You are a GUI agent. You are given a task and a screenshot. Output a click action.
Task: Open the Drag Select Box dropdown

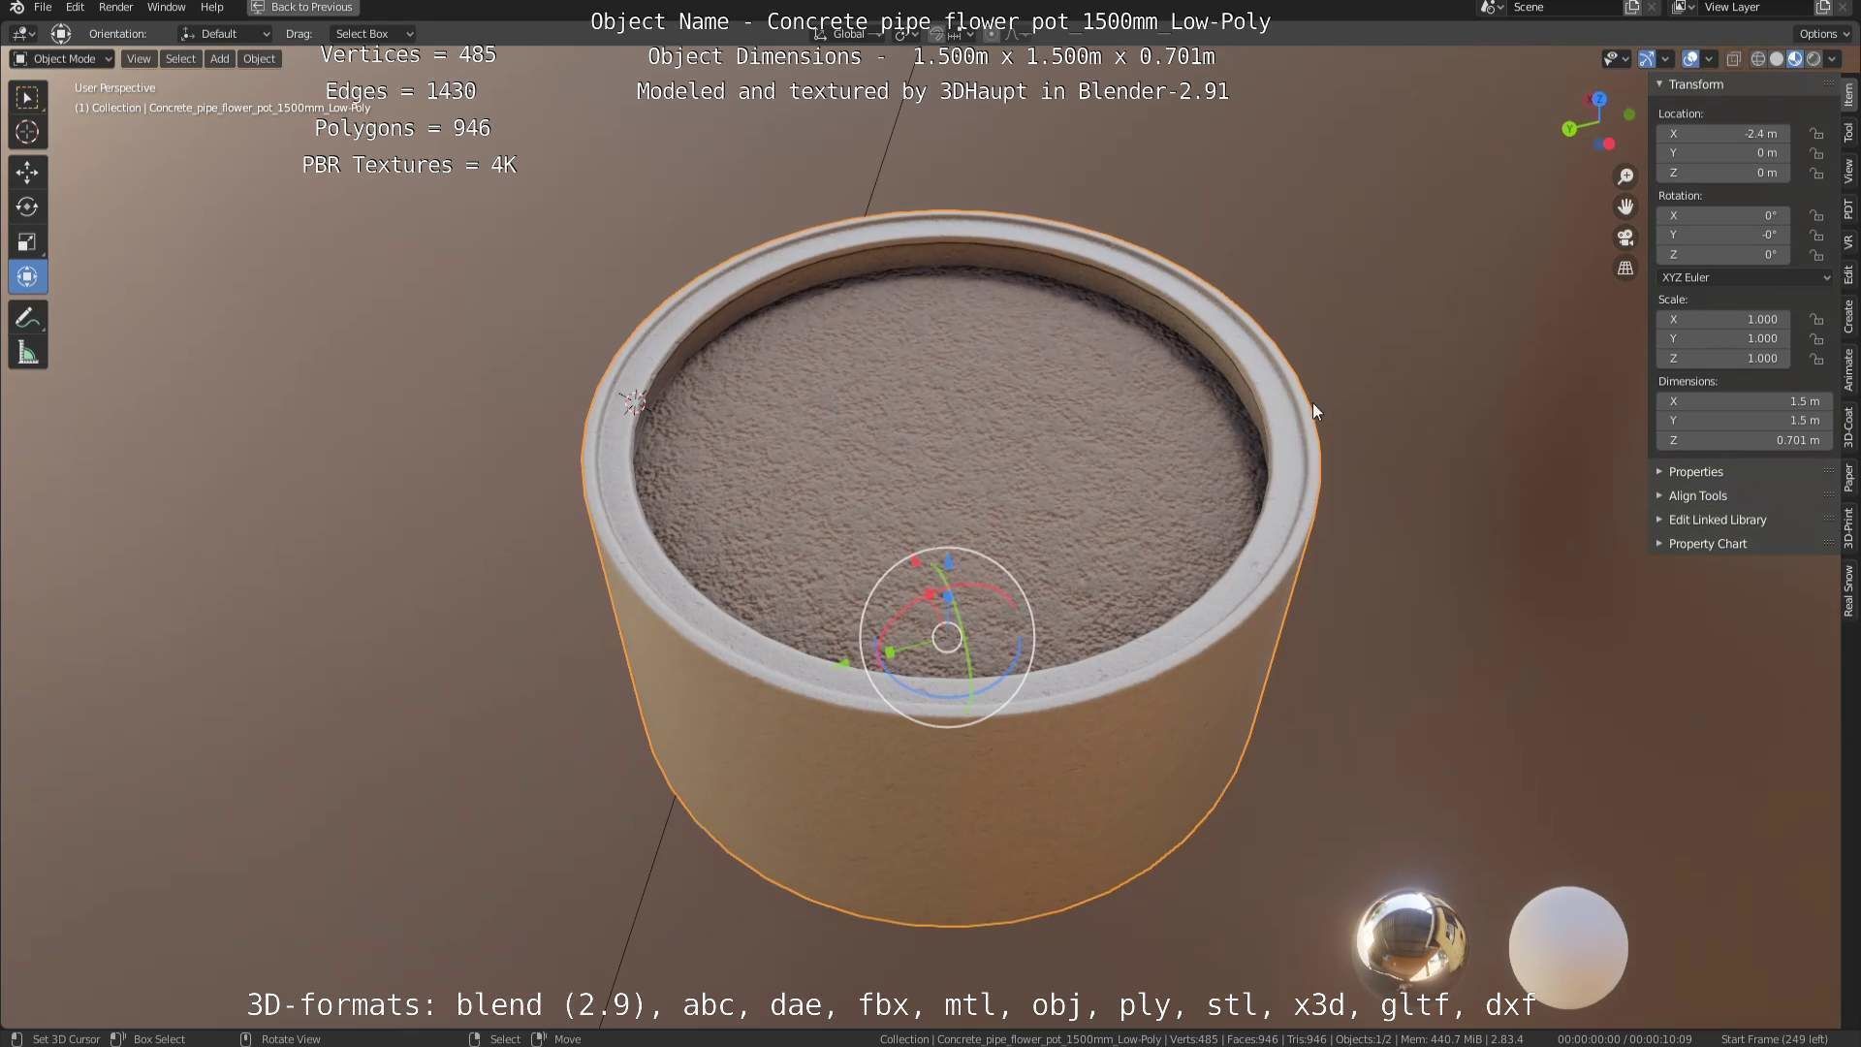coord(373,34)
